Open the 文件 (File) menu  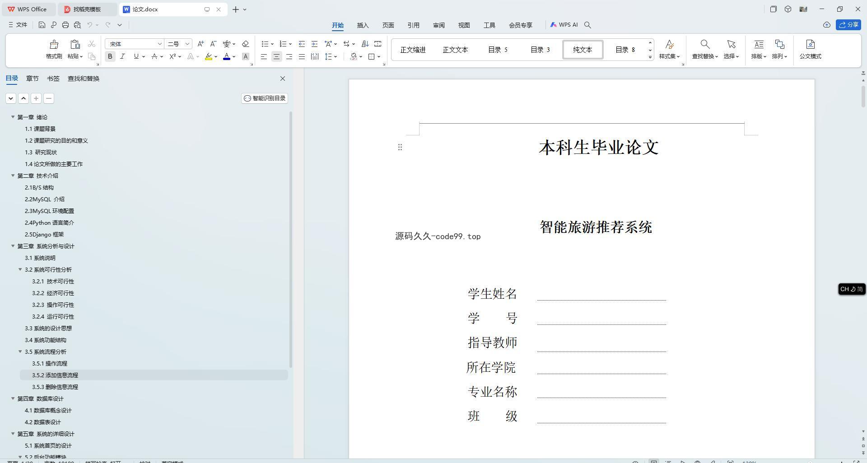pos(18,25)
